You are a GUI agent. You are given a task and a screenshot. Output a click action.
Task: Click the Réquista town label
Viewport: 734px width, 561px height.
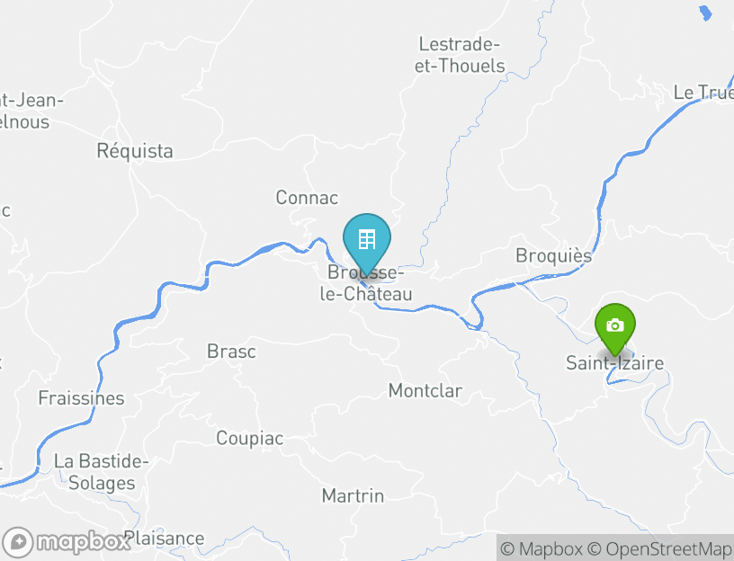pyautogui.click(x=135, y=151)
